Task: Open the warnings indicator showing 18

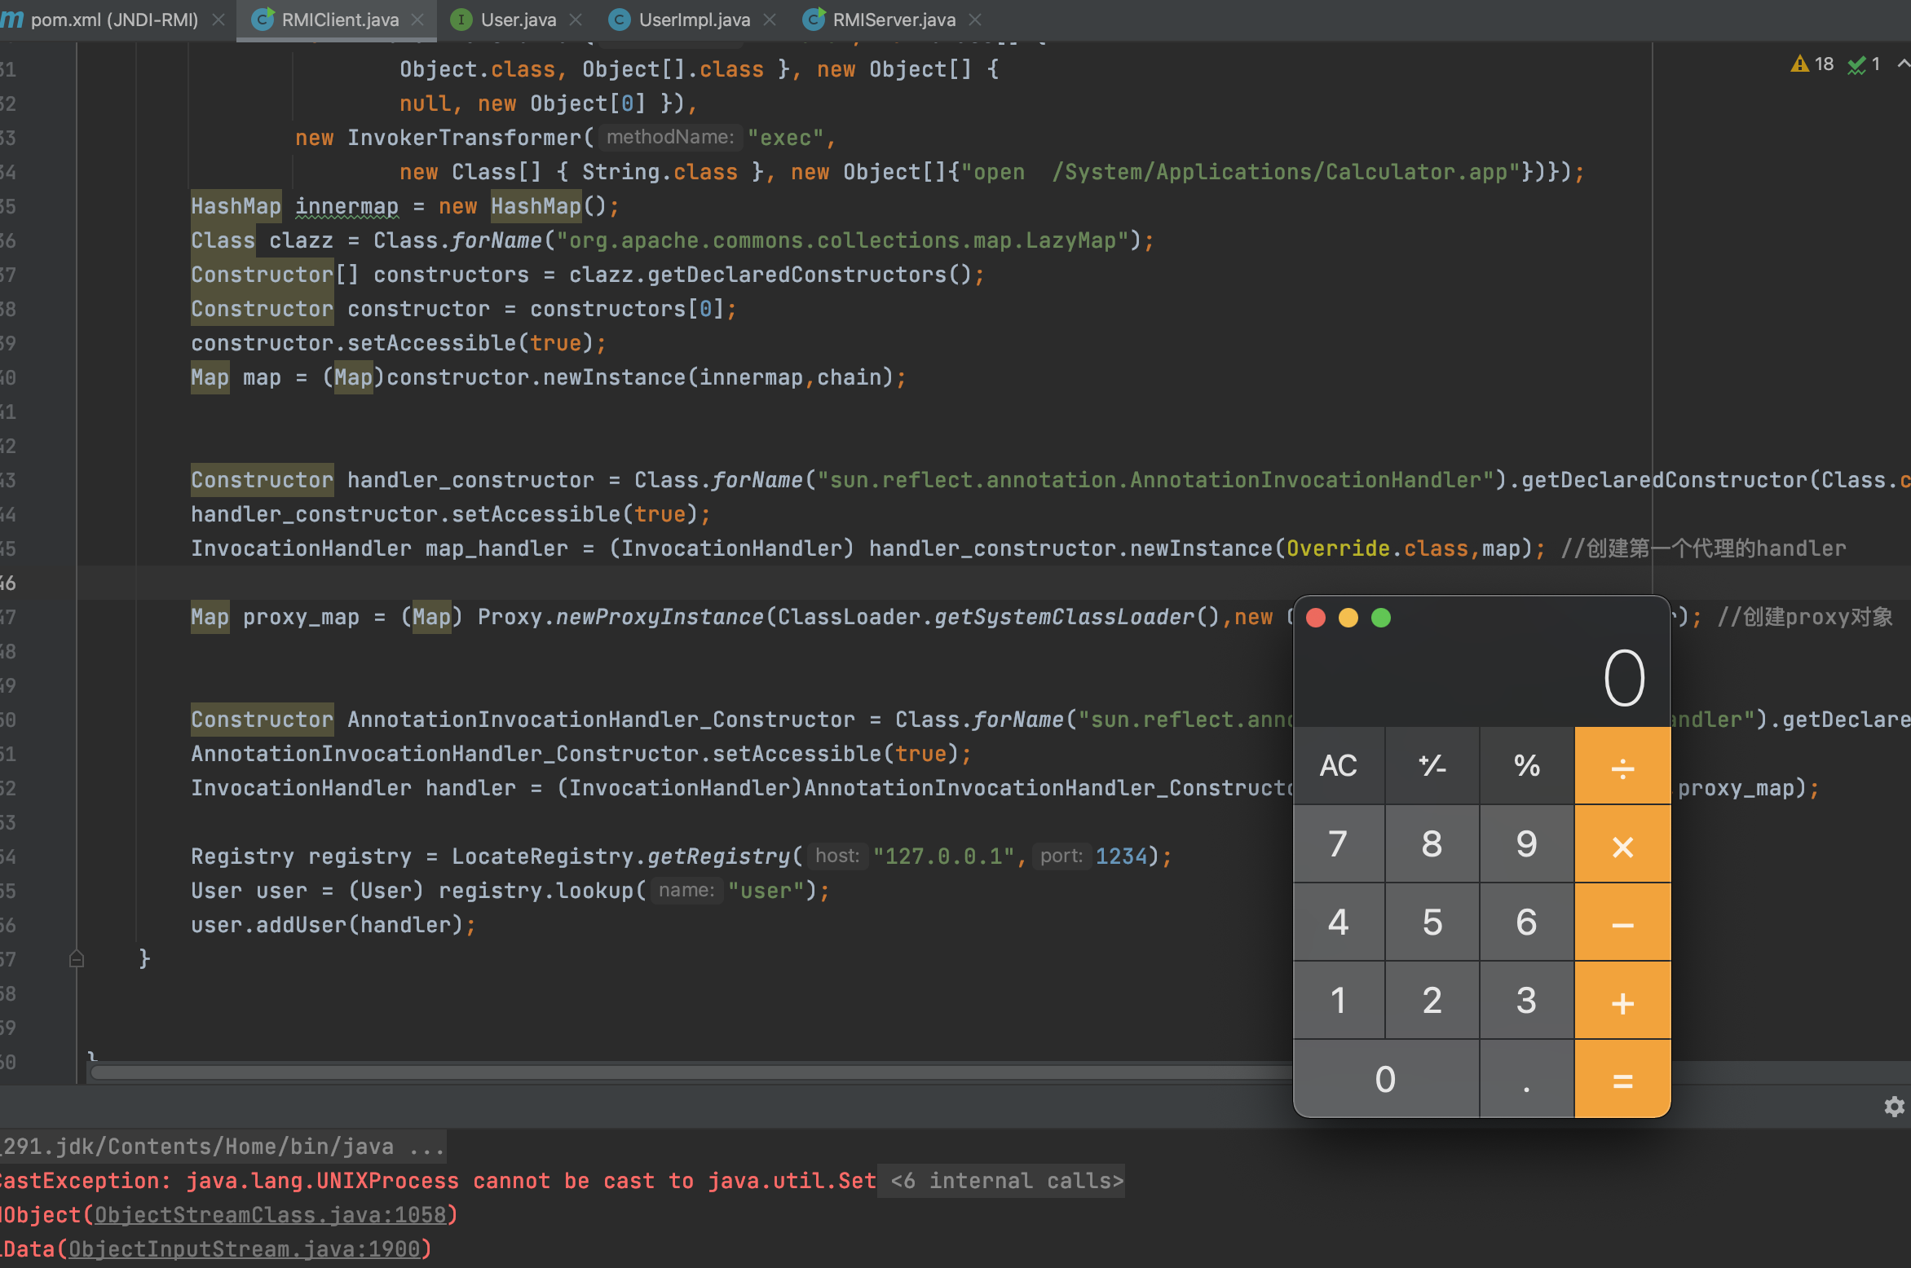Action: (1812, 64)
